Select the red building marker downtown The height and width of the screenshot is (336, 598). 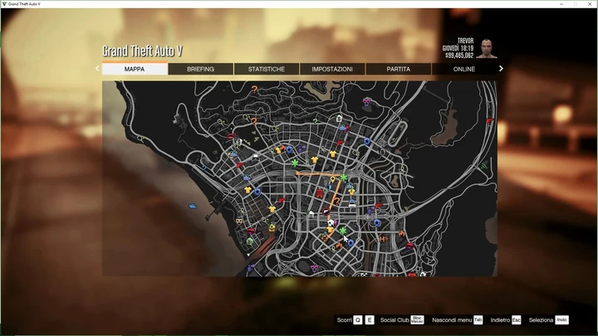pyautogui.click(x=320, y=193)
